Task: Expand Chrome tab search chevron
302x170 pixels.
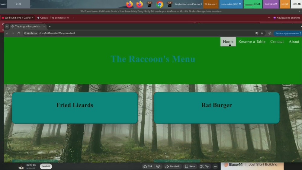Action: point(7,26)
